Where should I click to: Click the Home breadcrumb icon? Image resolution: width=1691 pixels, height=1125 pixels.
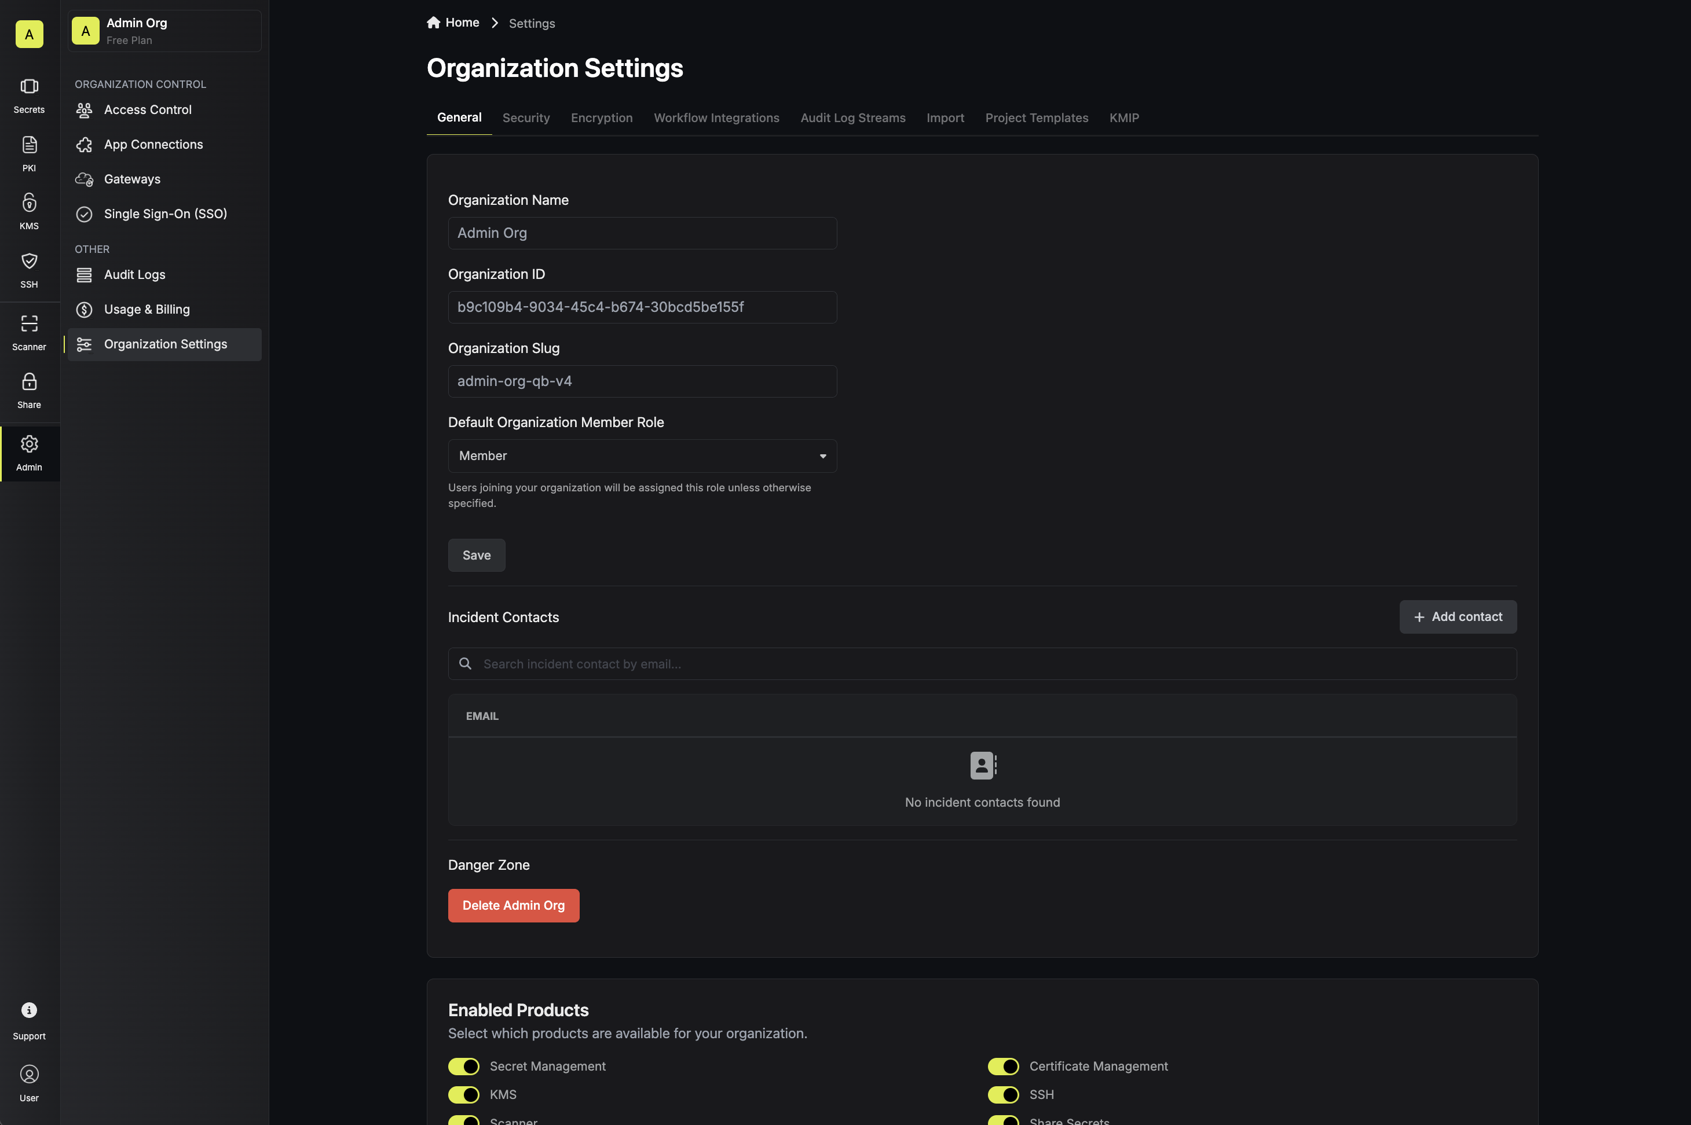pos(433,22)
